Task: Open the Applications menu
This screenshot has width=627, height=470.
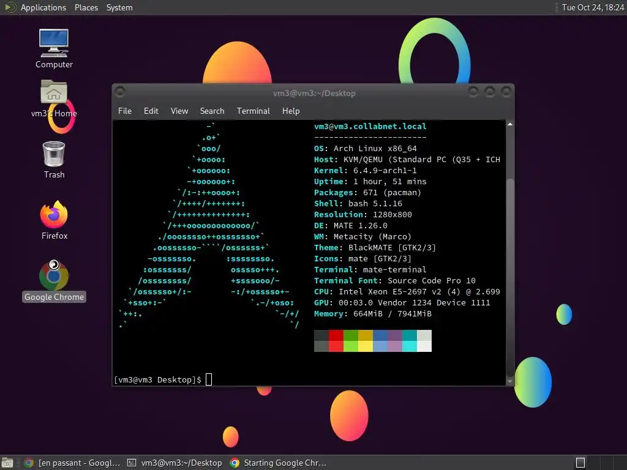Action: [43, 7]
